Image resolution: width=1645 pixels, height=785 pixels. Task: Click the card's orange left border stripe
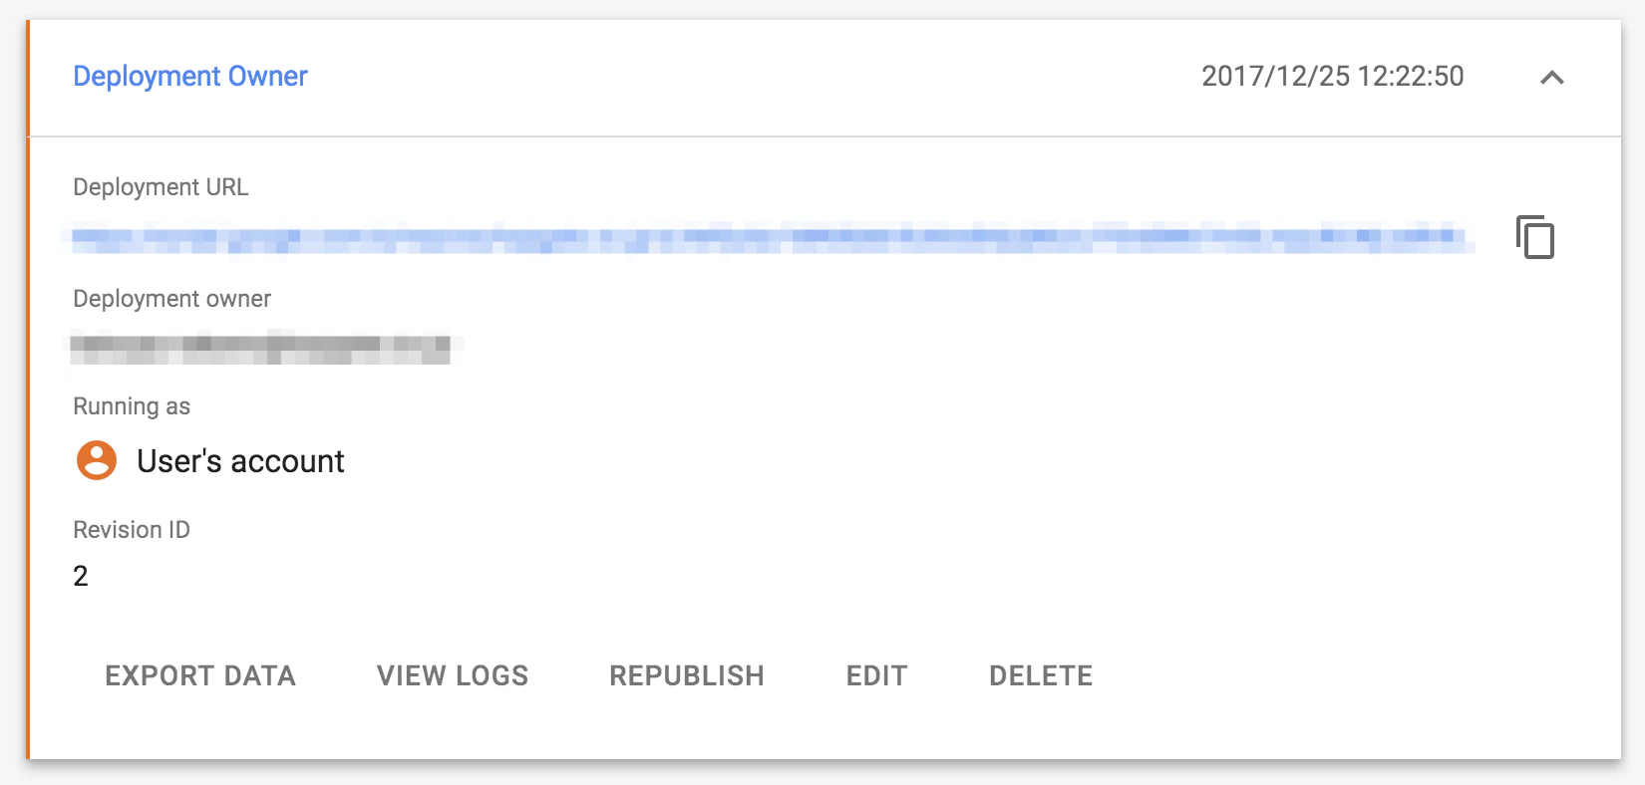[x=28, y=390]
